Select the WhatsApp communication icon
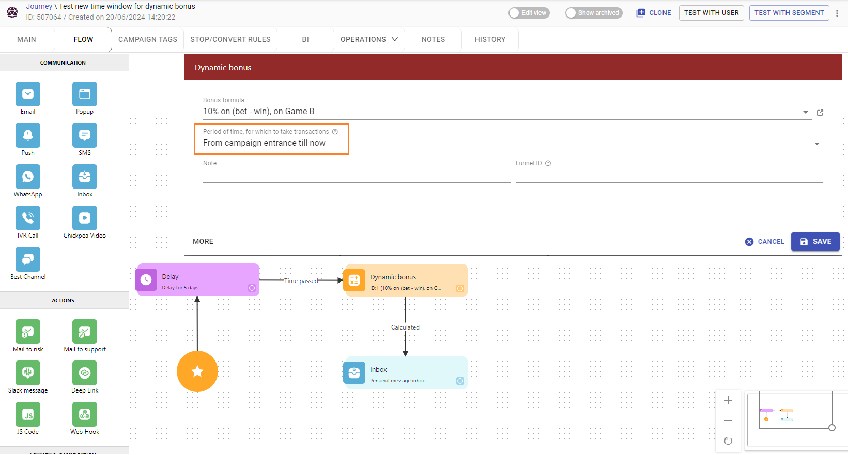 28,177
